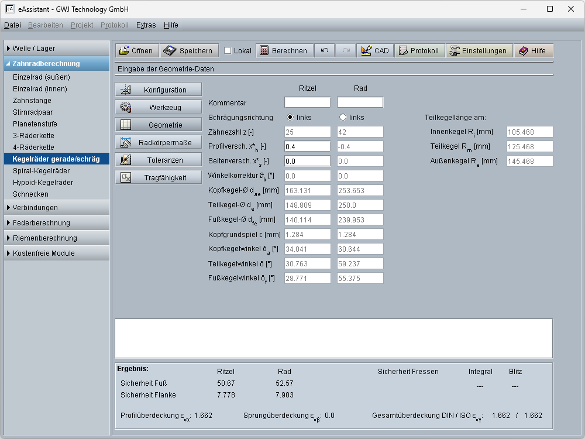585x439 pixels.
Task: Select Ritzel links radio button
Action: pyautogui.click(x=290, y=117)
